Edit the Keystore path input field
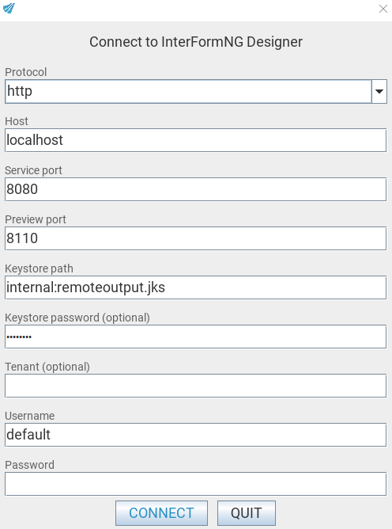Screen dimensions: 392x529 [x=196, y=287]
